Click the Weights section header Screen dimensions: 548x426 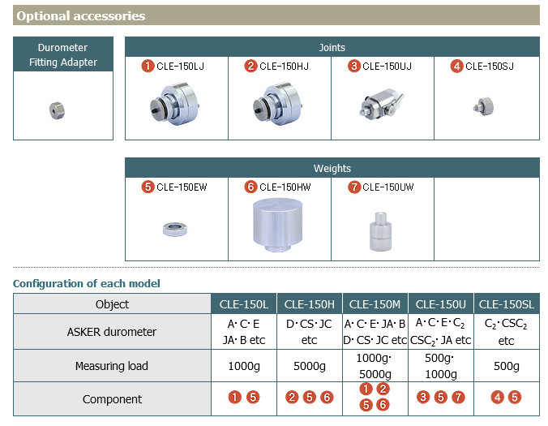[332, 168]
